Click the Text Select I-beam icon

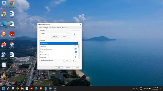pos(76,57)
